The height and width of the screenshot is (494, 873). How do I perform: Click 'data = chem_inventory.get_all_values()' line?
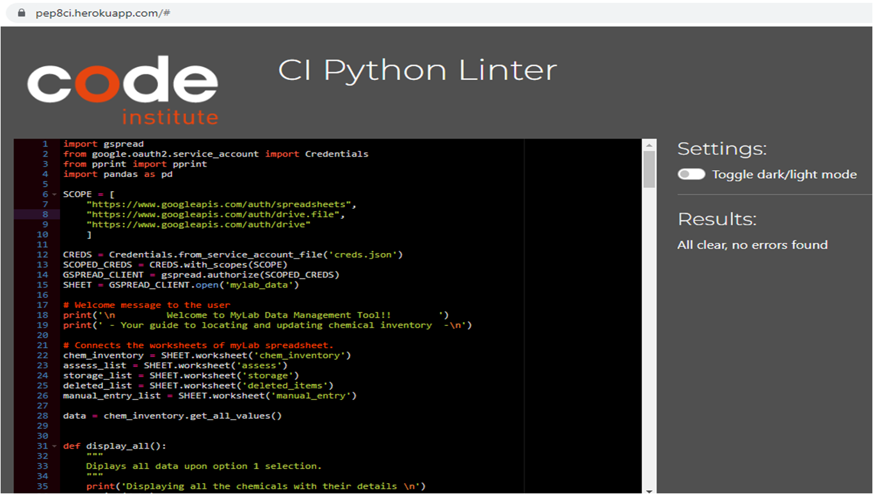click(x=172, y=416)
